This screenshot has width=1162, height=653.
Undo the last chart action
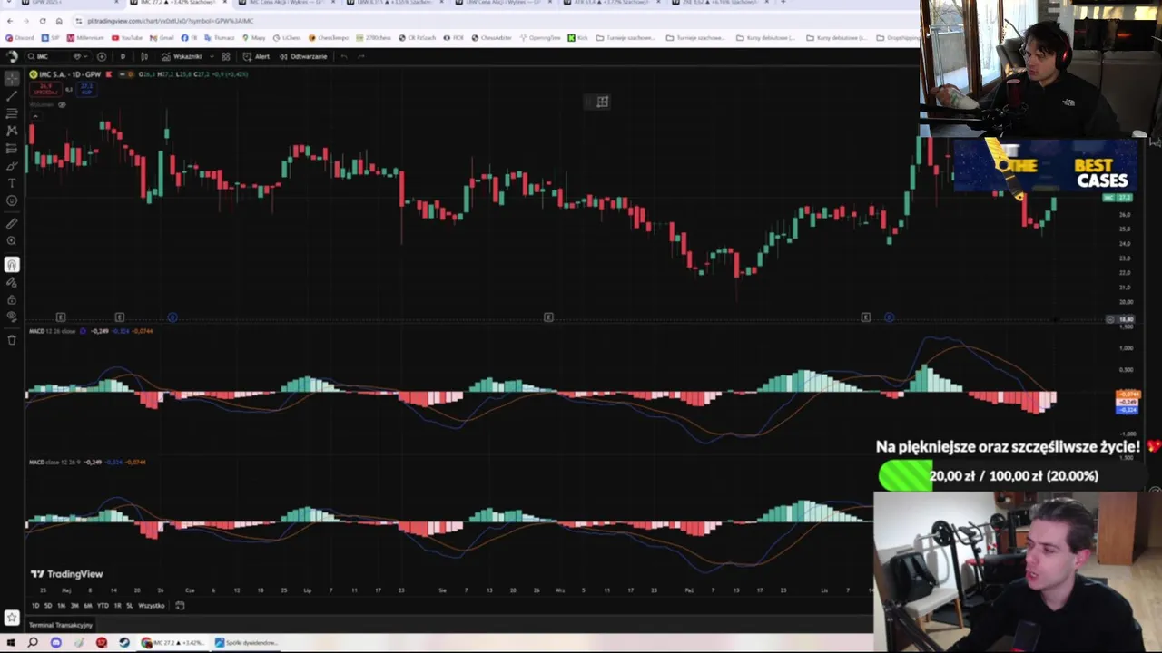point(344,56)
